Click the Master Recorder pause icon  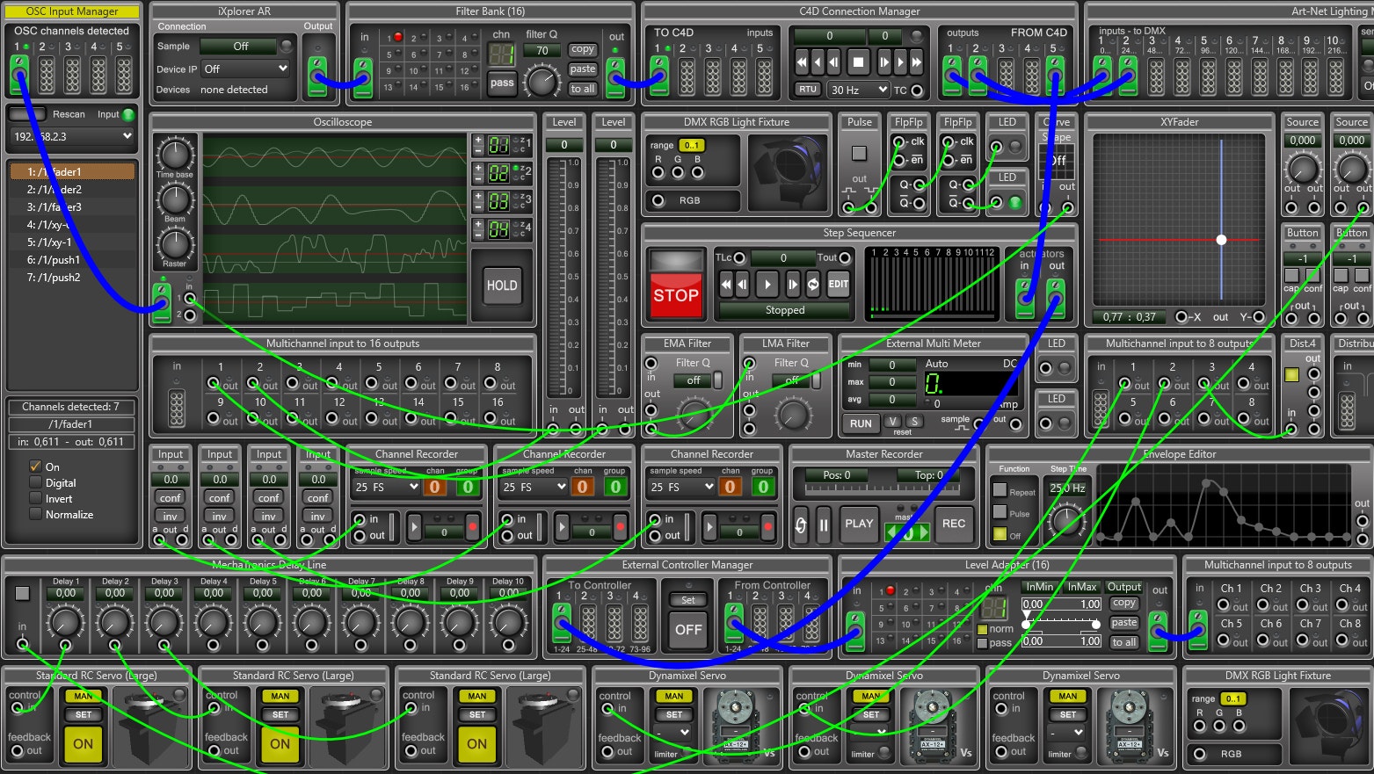pos(824,524)
